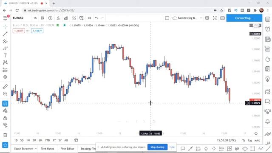Viewport: 272px width, 153px height.
Task: Click the blue buy price 1.18879
Action: click(37, 31)
